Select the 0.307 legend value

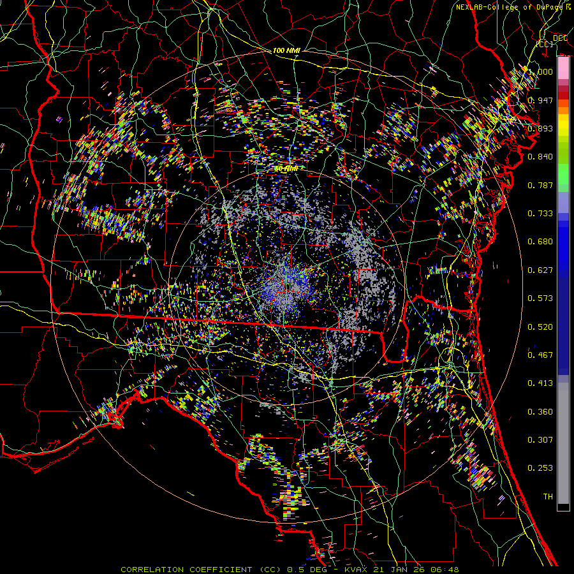(x=540, y=440)
